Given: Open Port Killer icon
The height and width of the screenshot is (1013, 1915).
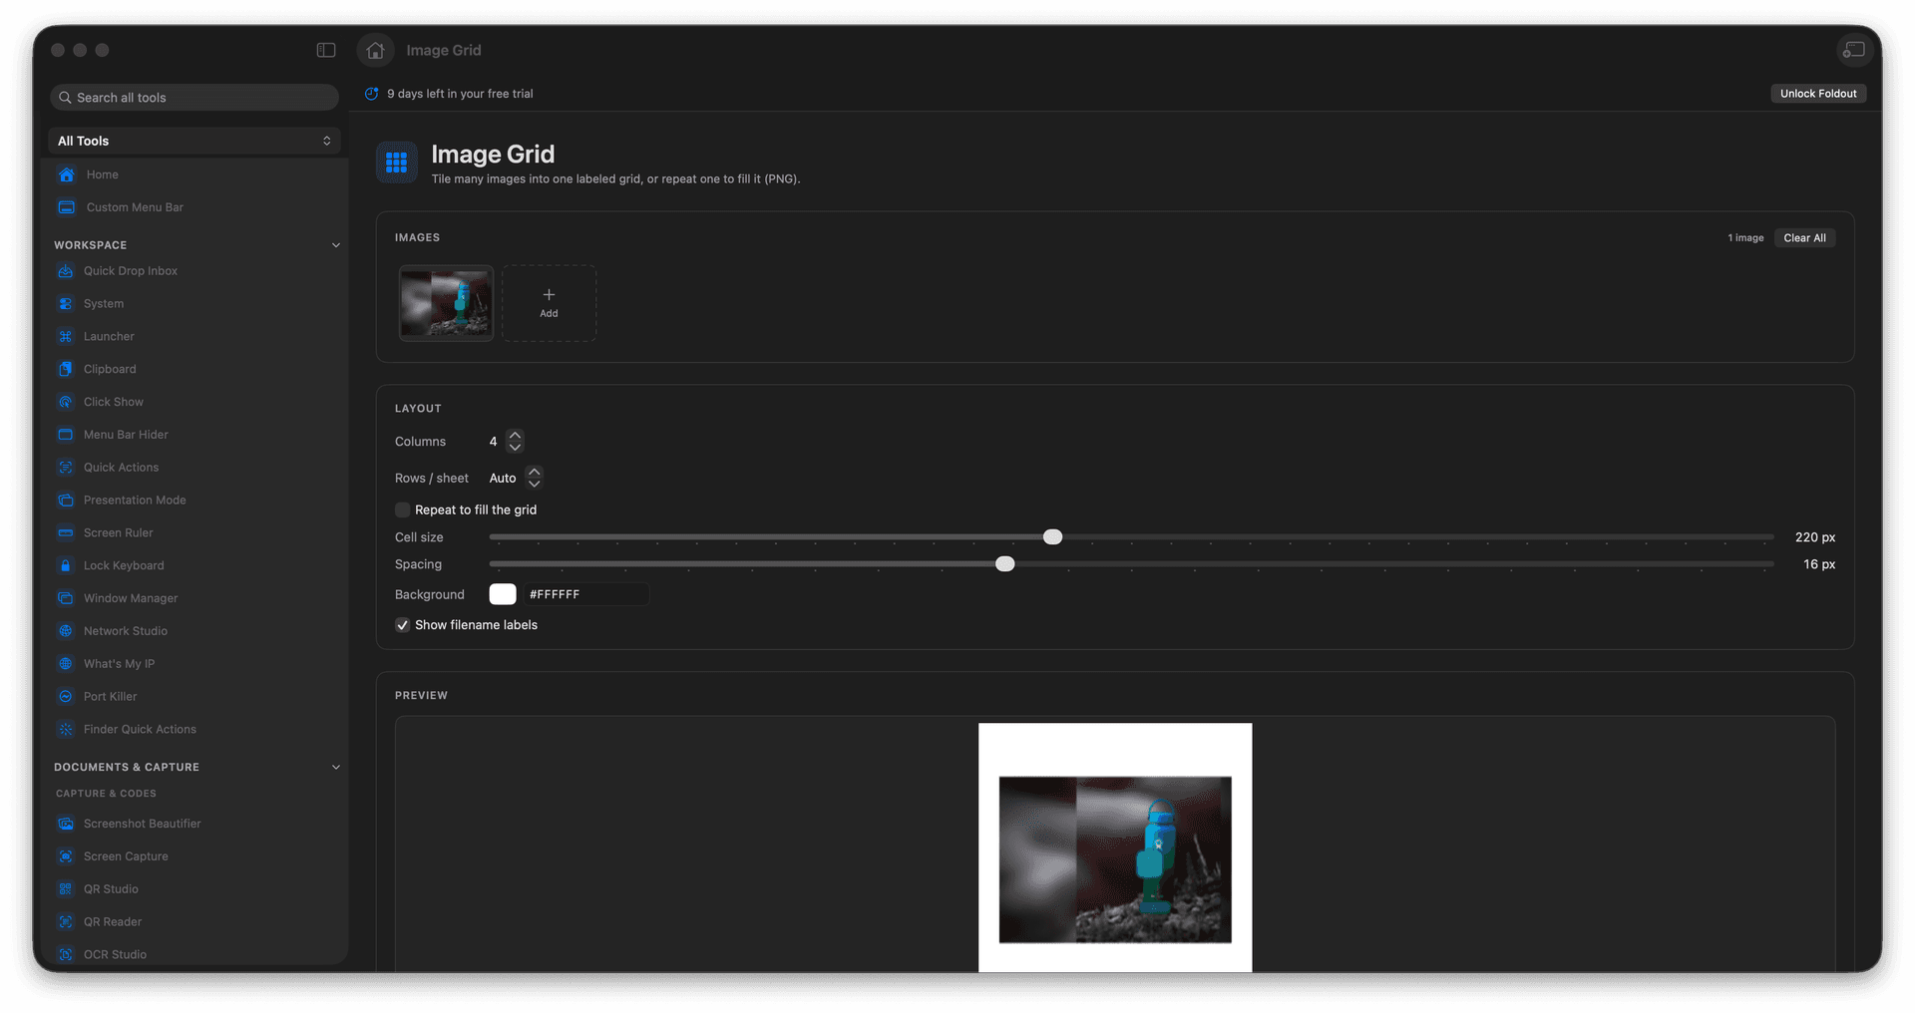Looking at the screenshot, I should point(66,697).
